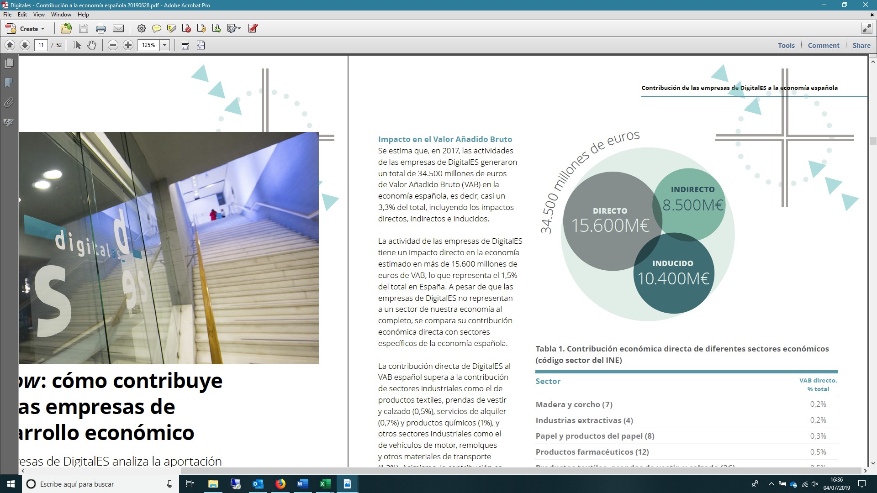Viewport: 877px width, 493px height.
Task: Open the View menu
Action: (39, 15)
